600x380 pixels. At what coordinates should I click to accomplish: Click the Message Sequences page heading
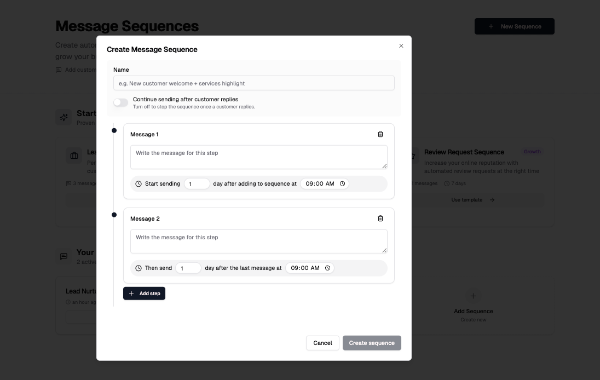[x=127, y=26]
